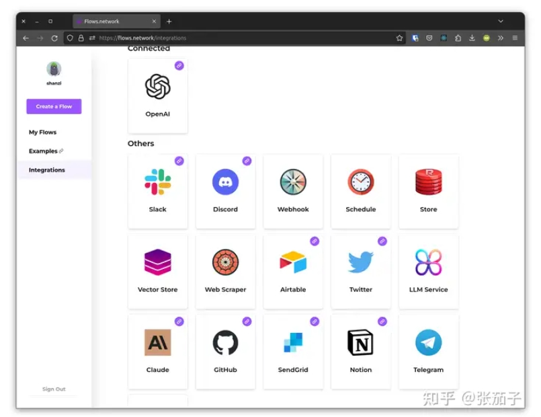Image resolution: width=541 pixels, height=417 pixels.
Task: Click the link badge on Discord card
Action: click(x=247, y=161)
